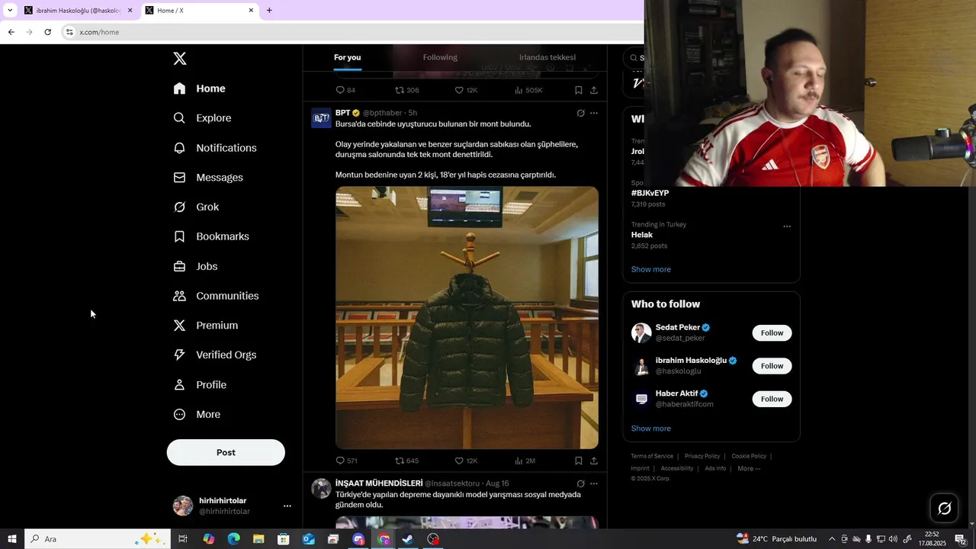Click the X logo in sidebar
This screenshot has height=549, width=976.
coord(180,59)
